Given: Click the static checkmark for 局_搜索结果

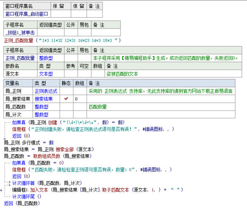Looking at the screenshot, I should pyautogui.click(x=66, y=99).
